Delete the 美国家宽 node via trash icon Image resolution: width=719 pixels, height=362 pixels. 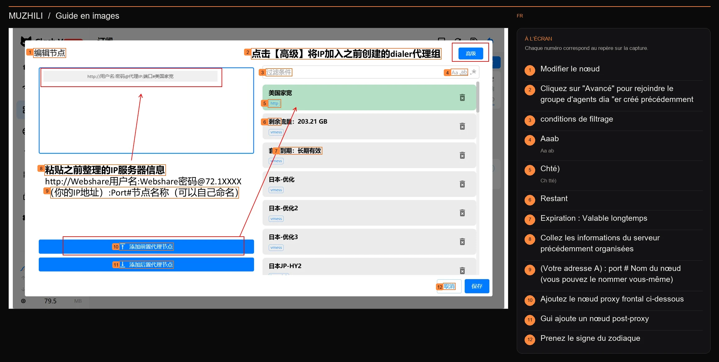pyautogui.click(x=462, y=98)
